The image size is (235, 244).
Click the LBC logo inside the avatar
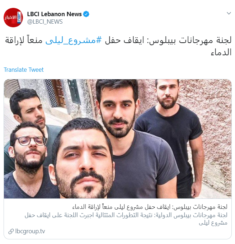[19, 17]
